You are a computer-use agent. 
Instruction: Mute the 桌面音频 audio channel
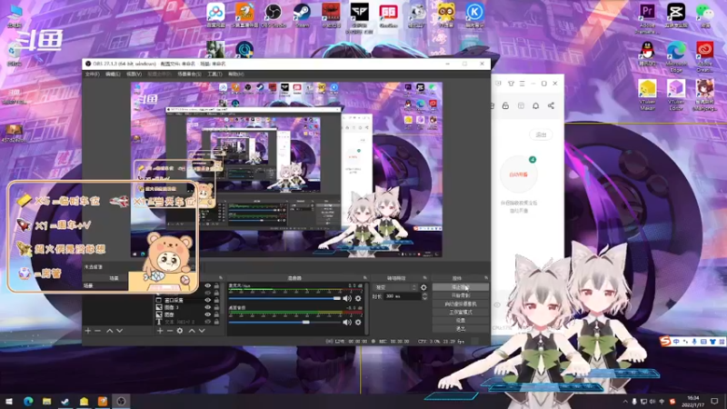pyautogui.click(x=347, y=322)
